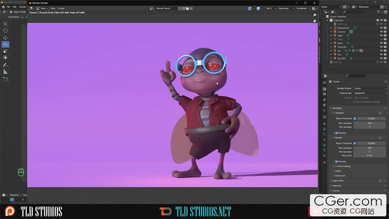The height and width of the screenshot is (219, 389).
Task: Open the Render properties tab
Action: [324, 89]
